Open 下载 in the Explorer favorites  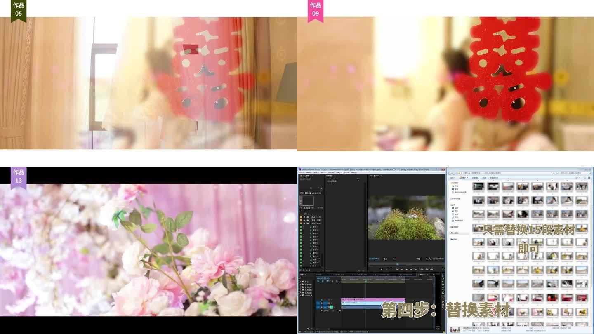(456, 186)
